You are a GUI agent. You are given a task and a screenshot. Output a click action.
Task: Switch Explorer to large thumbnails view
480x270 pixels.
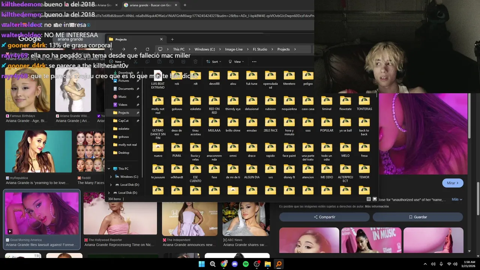pos(375,199)
